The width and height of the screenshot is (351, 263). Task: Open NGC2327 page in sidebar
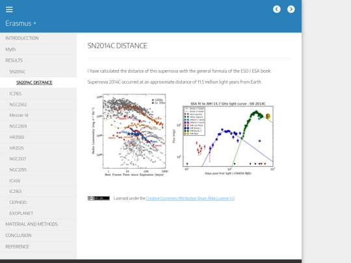click(38, 159)
